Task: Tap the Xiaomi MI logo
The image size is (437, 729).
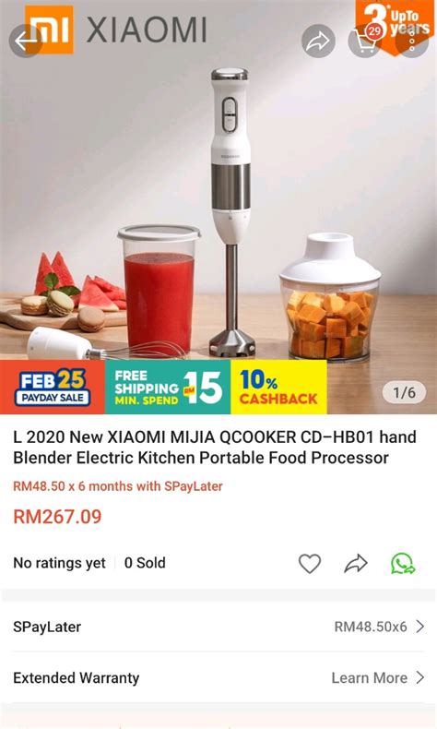Action: 49,29
